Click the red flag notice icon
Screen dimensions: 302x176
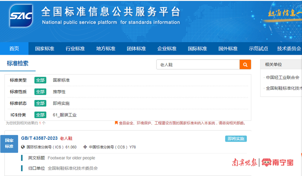tap(116, 123)
